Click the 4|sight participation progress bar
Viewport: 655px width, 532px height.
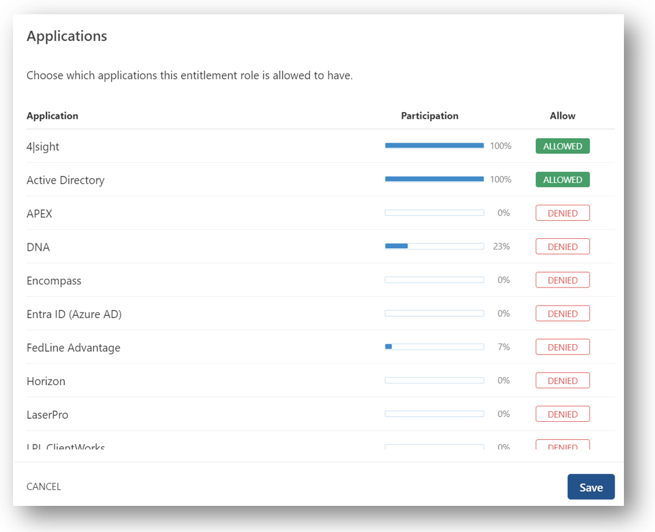point(434,146)
